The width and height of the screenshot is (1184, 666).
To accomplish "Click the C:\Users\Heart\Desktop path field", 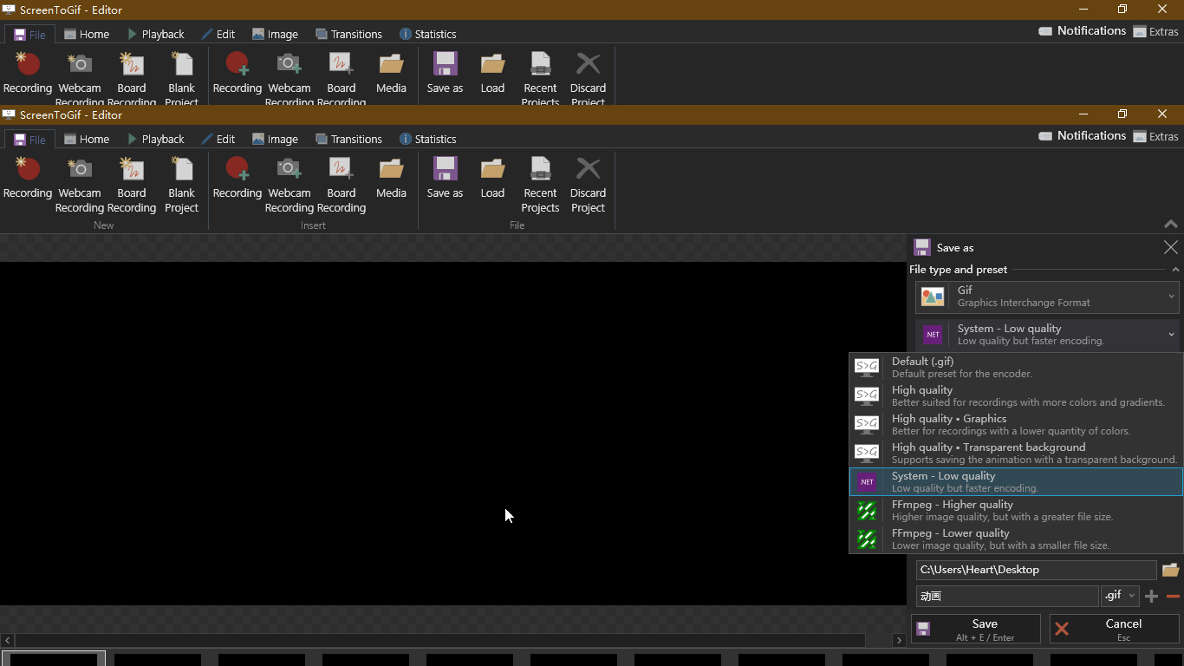I will [1036, 570].
